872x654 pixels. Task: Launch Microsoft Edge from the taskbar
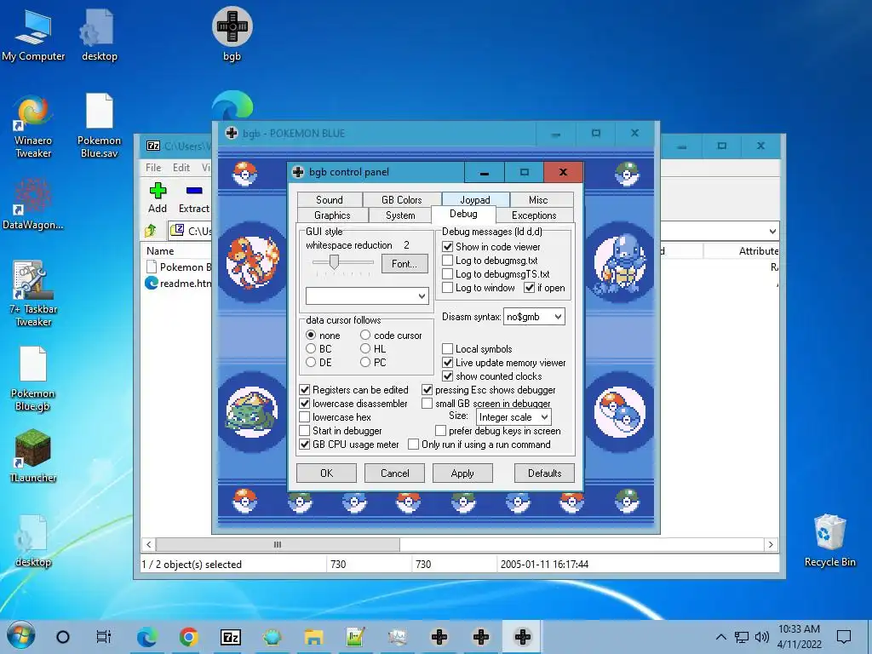pos(146,637)
